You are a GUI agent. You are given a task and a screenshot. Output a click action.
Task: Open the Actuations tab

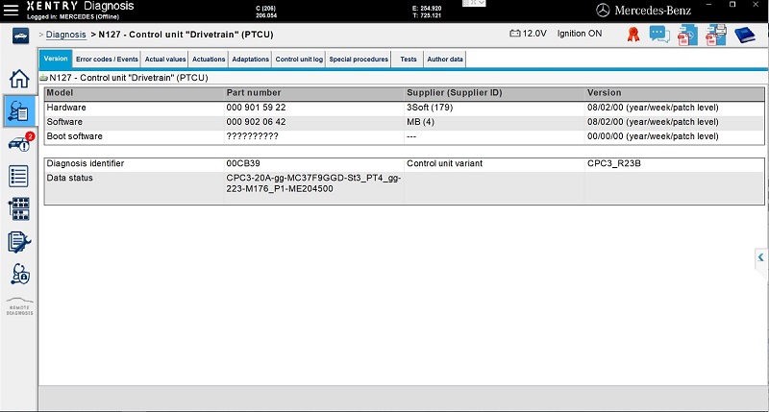click(x=209, y=60)
